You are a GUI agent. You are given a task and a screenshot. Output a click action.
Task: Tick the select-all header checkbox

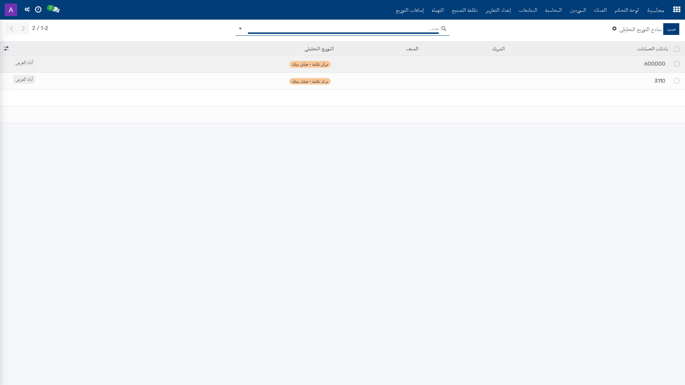coord(676,49)
